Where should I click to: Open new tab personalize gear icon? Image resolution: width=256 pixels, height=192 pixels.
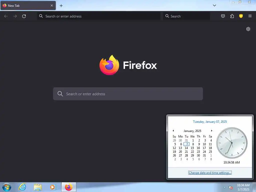click(x=248, y=29)
